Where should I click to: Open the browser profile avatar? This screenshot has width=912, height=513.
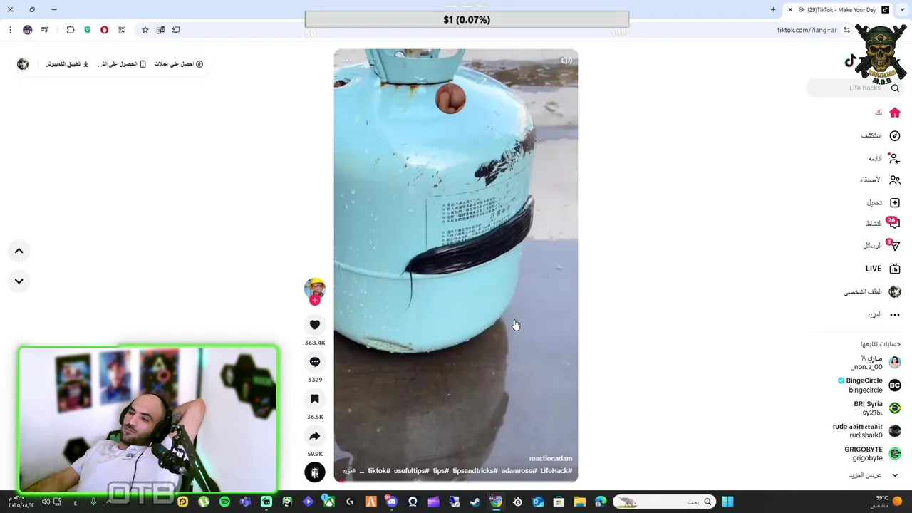tap(27, 30)
